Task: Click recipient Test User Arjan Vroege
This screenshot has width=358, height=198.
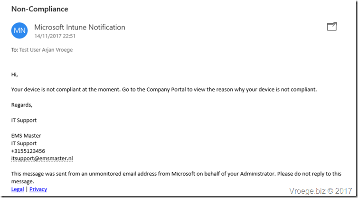Action: tap(46, 50)
